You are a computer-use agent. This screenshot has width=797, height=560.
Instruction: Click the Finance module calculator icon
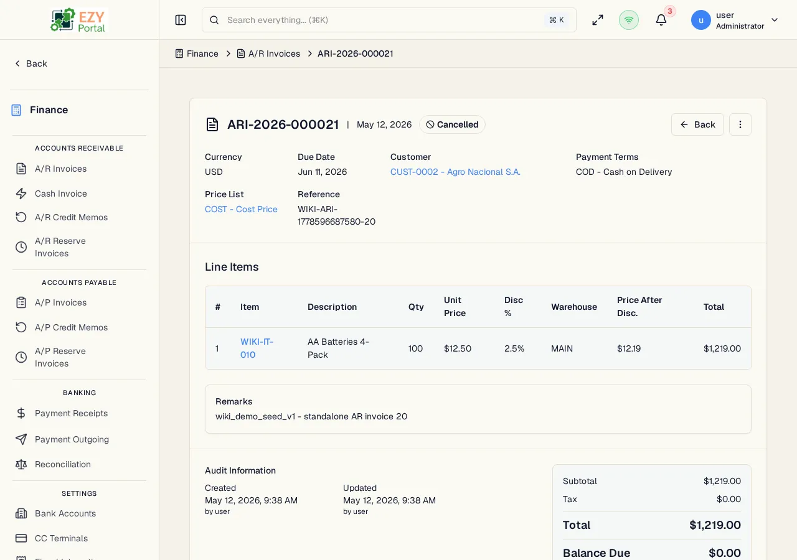[17, 110]
